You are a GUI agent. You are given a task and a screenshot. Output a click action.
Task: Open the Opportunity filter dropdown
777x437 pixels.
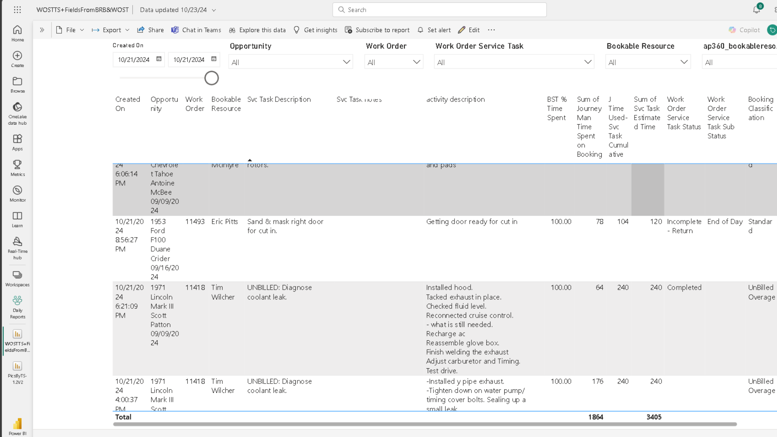(x=291, y=62)
